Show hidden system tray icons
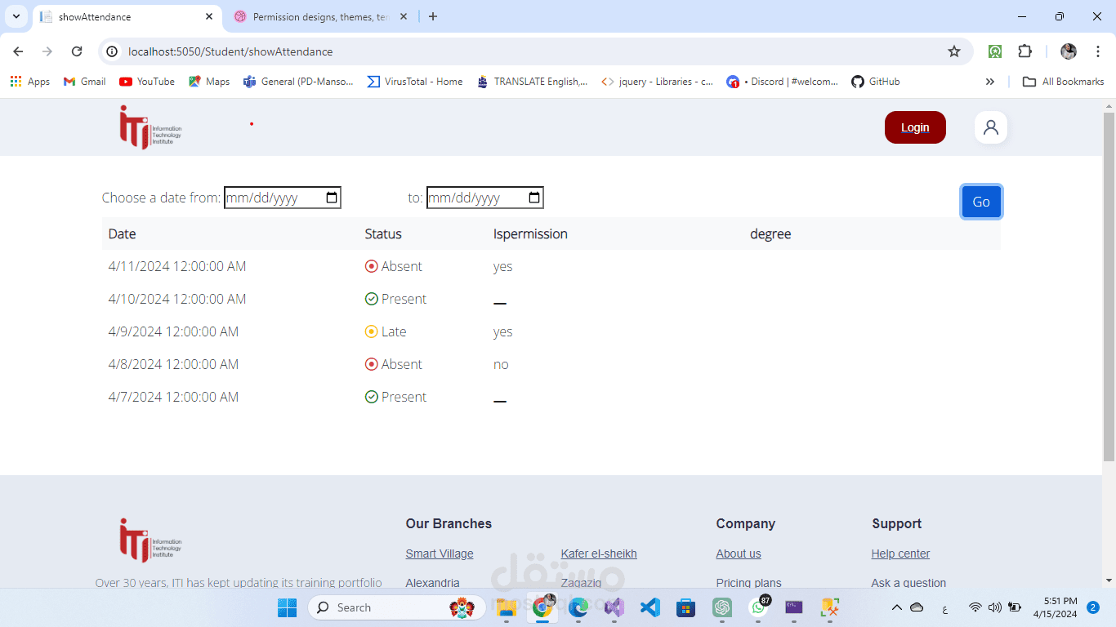This screenshot has width=1116, height=627. click(896, 607)
